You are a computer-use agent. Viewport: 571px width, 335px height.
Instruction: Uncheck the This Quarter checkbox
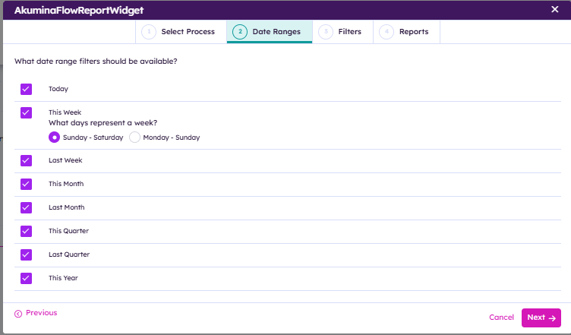click(27, 231)
